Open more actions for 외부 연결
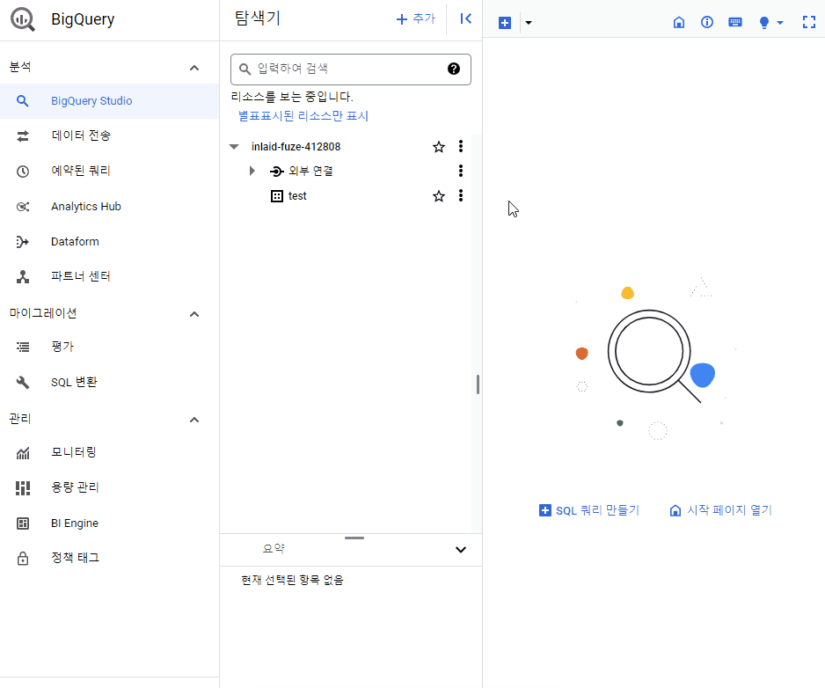This screenshot has height=688, width=825. (461, 171)
